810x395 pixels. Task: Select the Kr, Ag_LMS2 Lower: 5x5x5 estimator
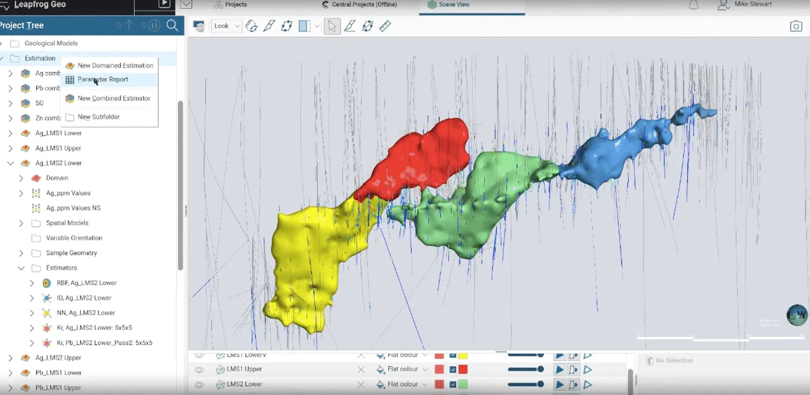pos(94,328)
